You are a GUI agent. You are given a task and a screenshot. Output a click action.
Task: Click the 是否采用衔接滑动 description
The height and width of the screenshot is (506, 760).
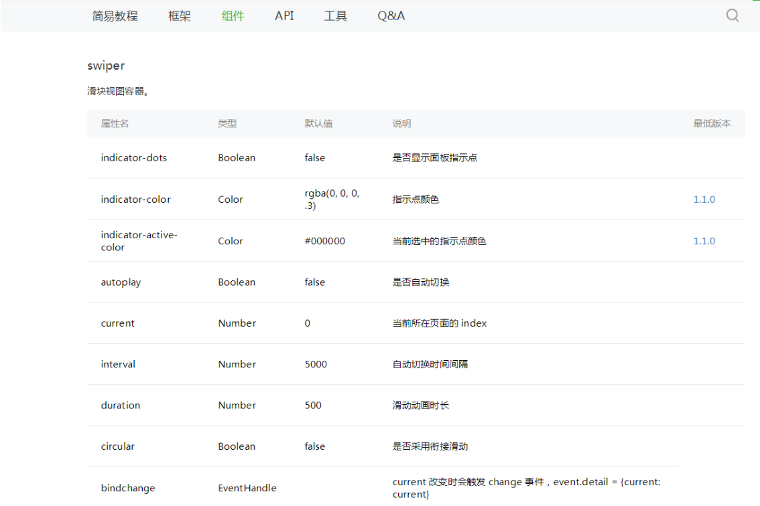pyautogui.click(x=430, y=447)
